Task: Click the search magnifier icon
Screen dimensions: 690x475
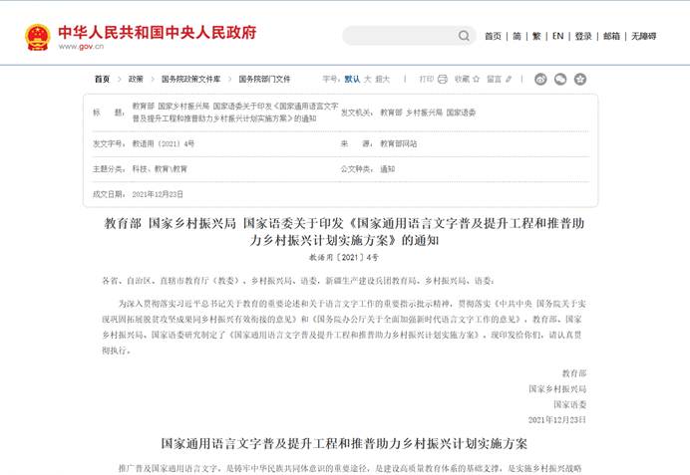Action: pyautogui.click(x=464, y=36)
